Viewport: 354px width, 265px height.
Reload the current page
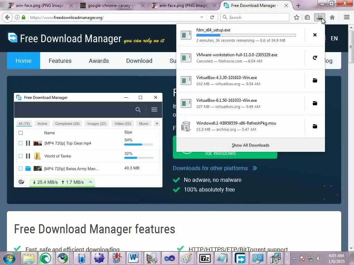point(212,17)
